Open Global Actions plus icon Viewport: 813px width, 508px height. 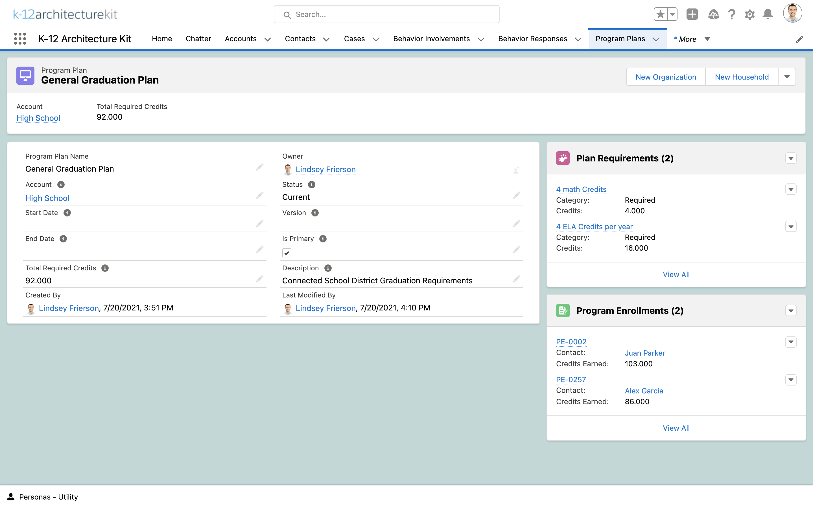pos(692,14)
